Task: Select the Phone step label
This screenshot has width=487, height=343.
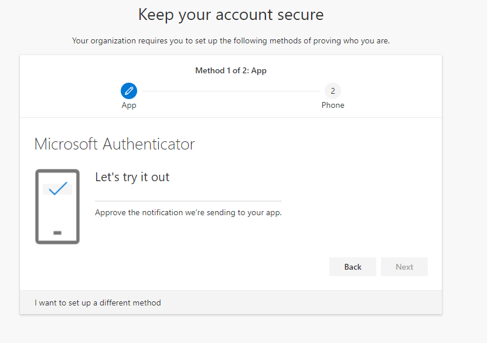Action: (x=333, y=105)
